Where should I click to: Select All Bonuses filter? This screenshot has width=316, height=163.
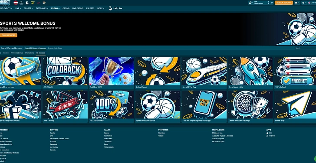(40, 53)
